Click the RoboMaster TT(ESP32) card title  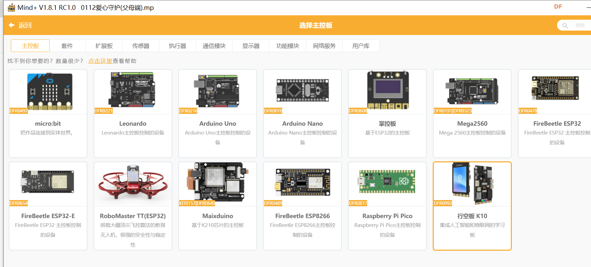tap(133, 216)
